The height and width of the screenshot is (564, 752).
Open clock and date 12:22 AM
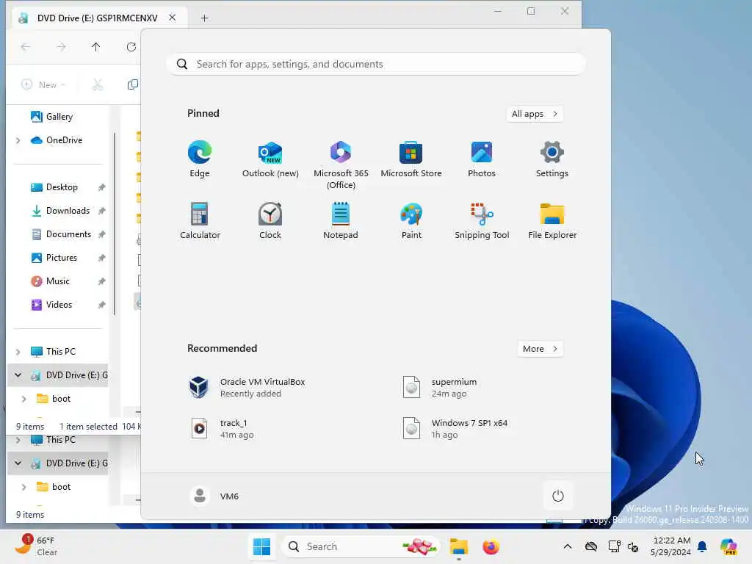(670, 546)
